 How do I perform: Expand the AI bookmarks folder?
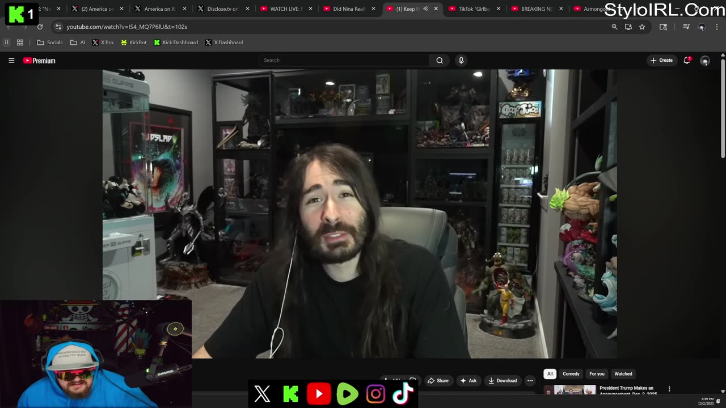[78, 42]
